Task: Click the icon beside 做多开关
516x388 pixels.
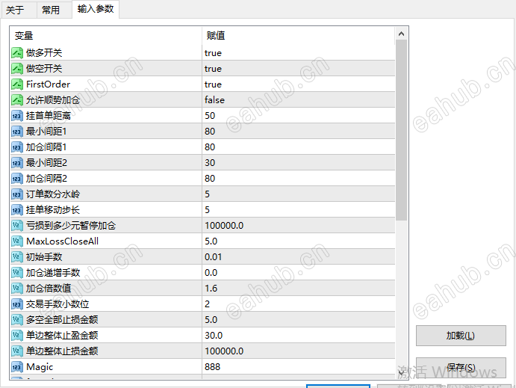Action: coord(17,53)
